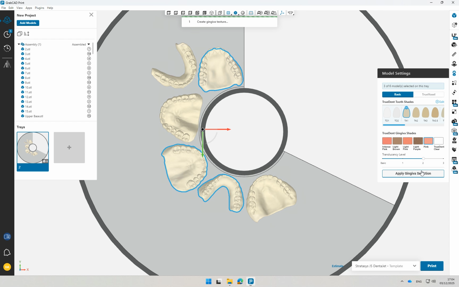Select the Light Brown gingiva shade swatch

[397, 141]
